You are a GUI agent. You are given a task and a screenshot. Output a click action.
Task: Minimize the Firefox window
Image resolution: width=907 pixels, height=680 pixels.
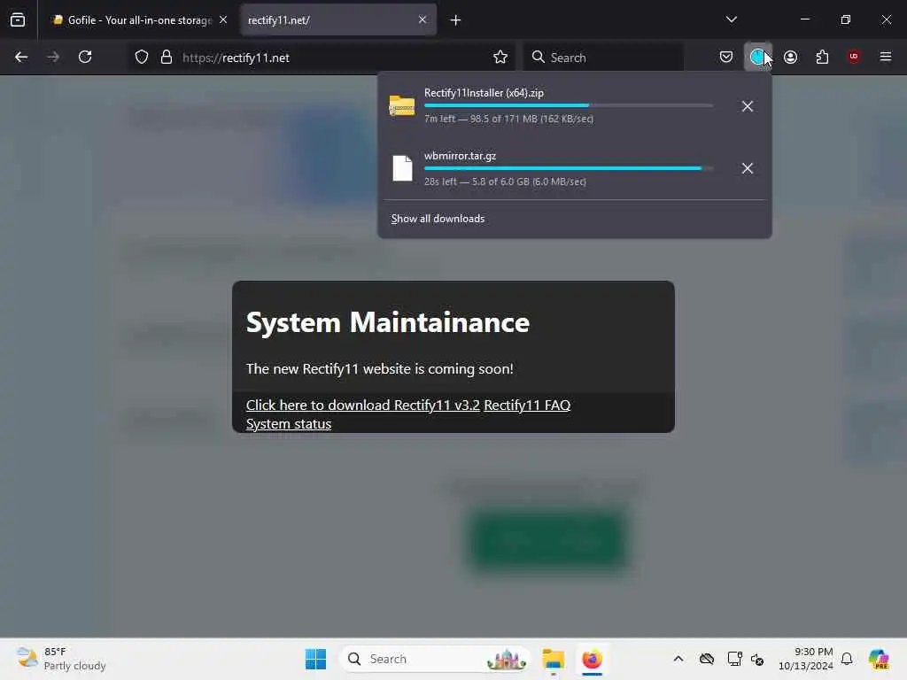click(804, 19)
